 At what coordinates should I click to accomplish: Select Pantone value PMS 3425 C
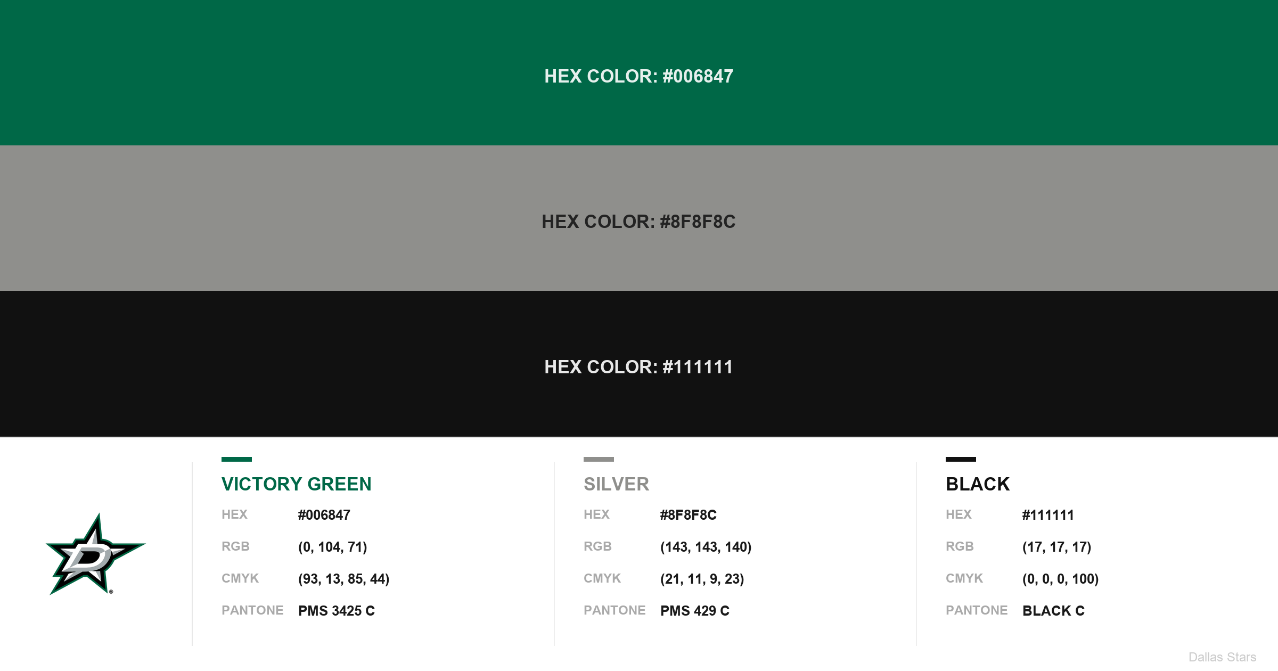(337, 611)
